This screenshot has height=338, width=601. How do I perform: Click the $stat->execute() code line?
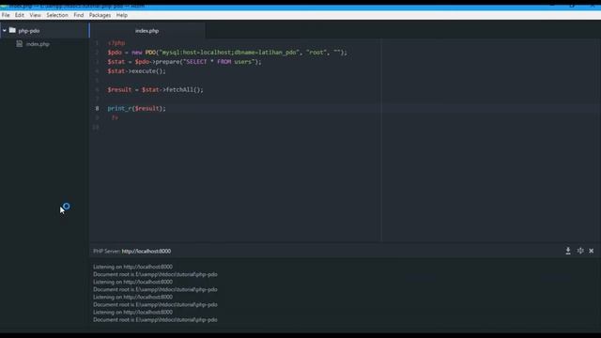[x=137, y=71]
